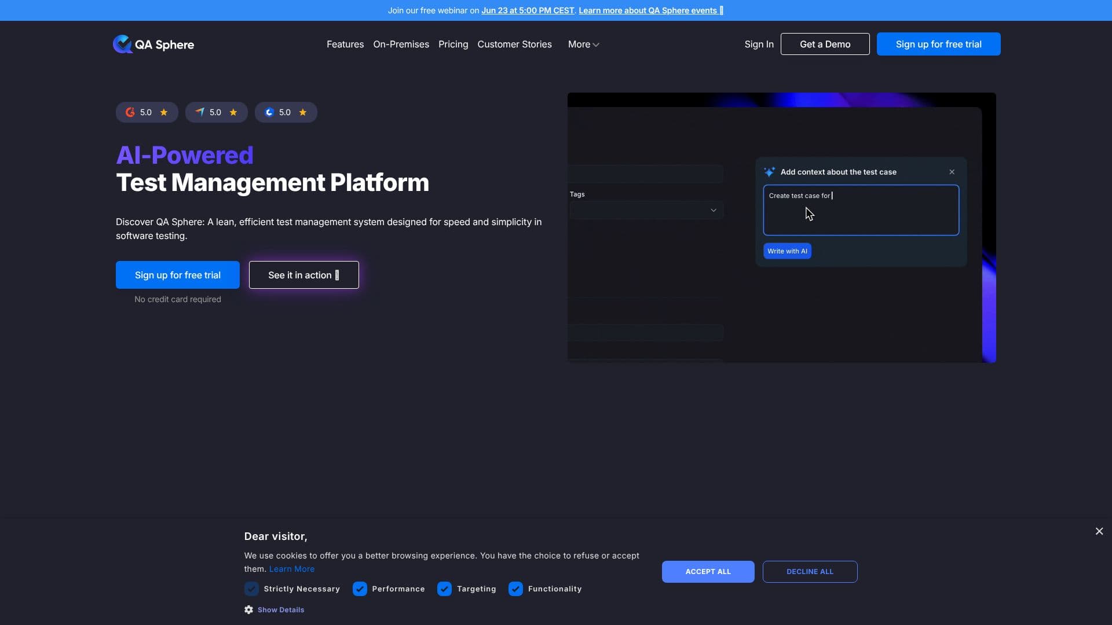Viewport: 1112px width, 625px height.
Task: Open the webinar date link in banner
Action: click(x=528, y=10)
